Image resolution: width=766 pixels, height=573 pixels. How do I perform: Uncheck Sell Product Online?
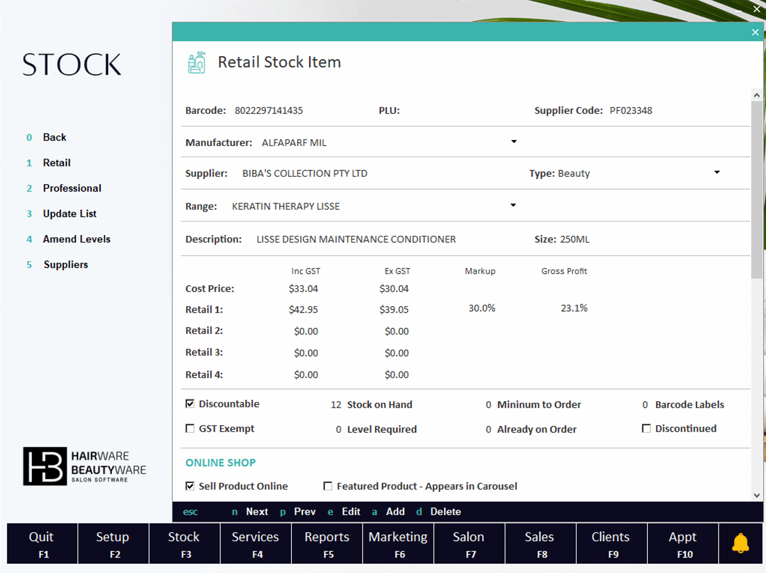(190, 486)
